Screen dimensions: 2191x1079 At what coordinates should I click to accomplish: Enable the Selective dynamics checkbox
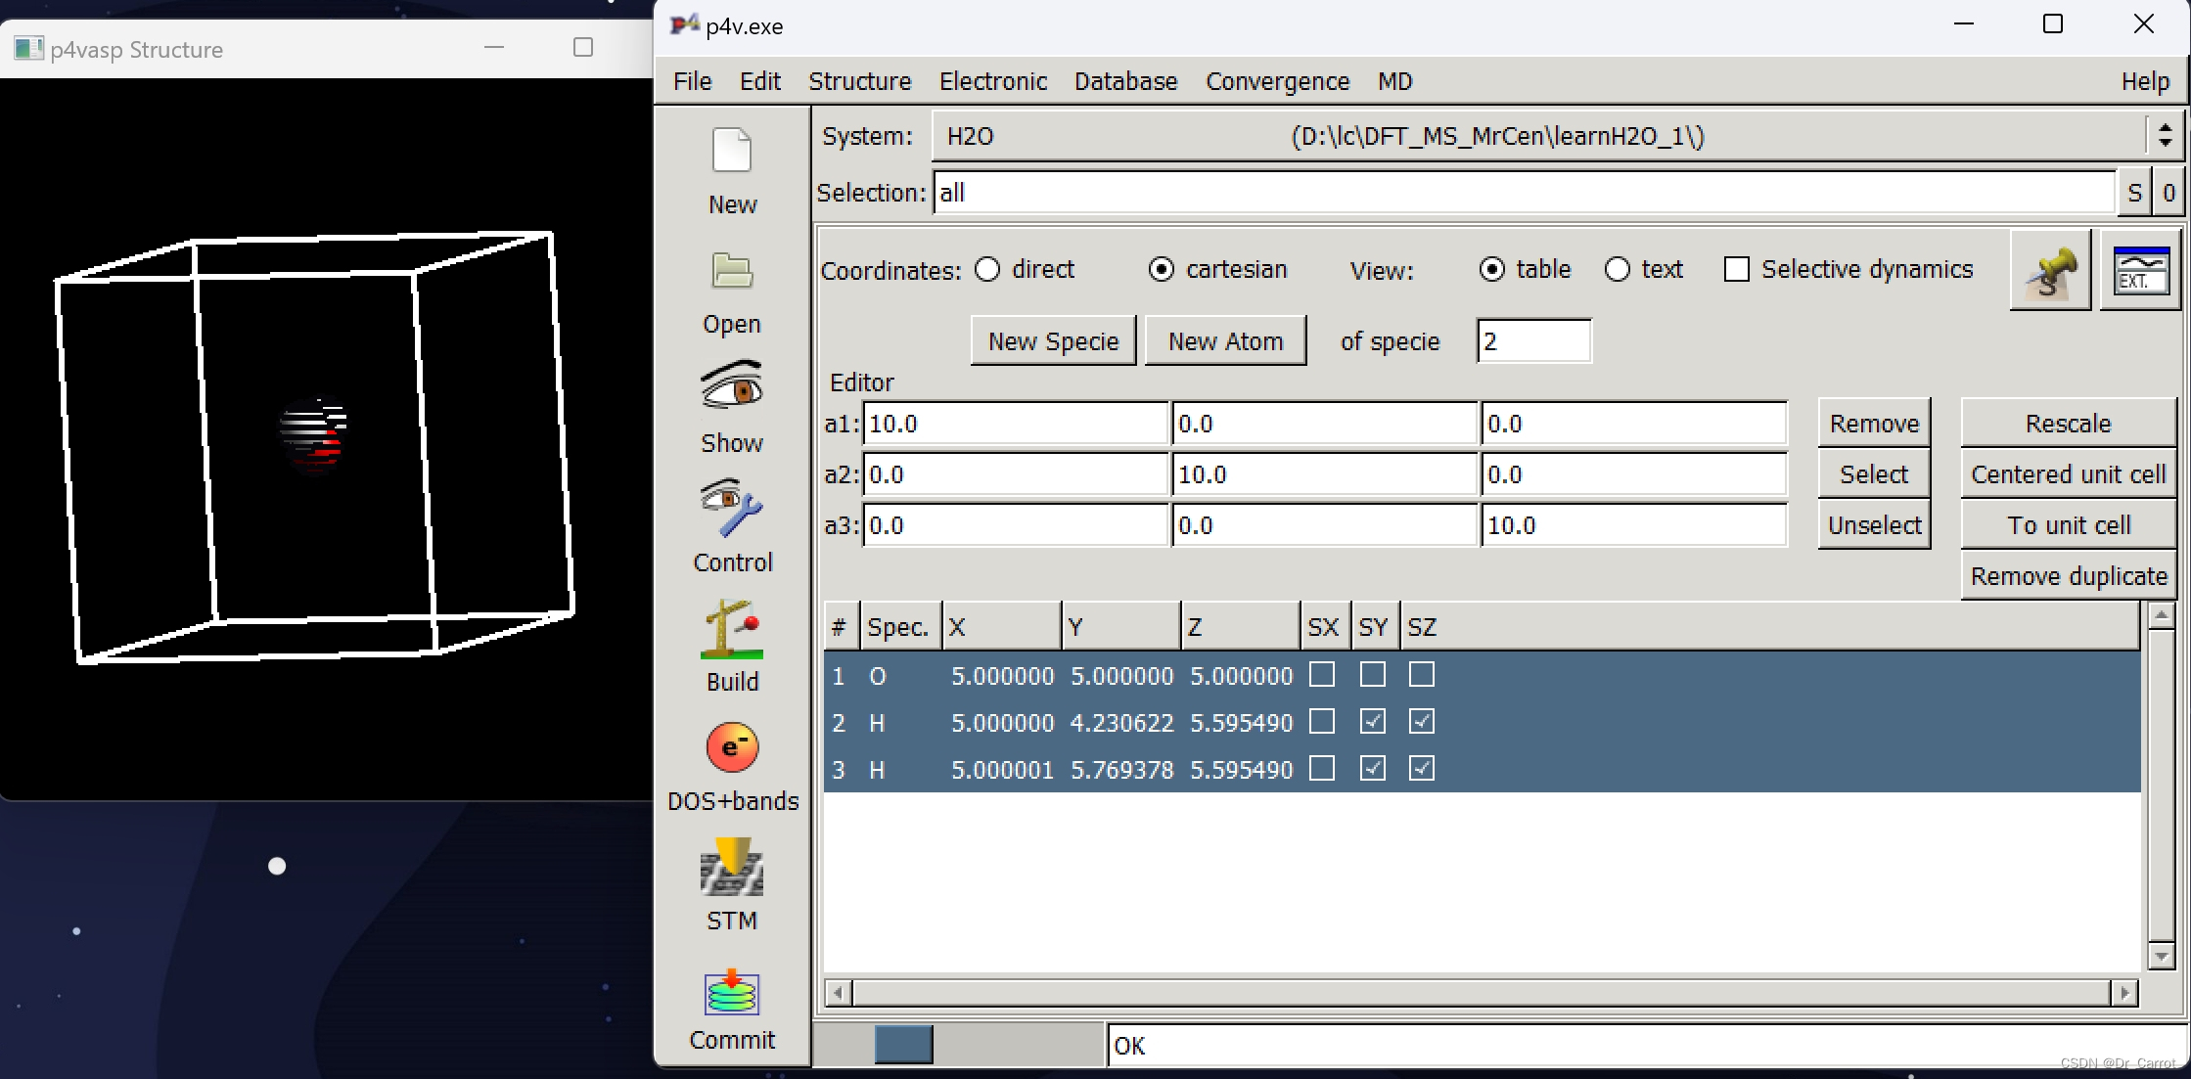pyautogui.click(x=1736, y=270)
